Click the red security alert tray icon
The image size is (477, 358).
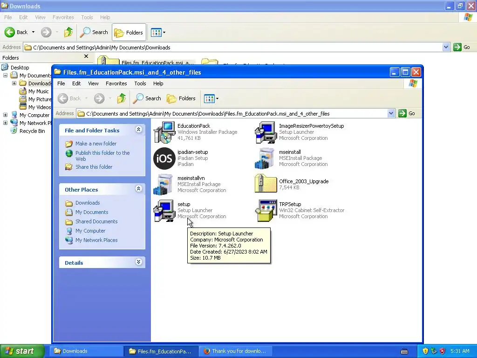click(443, 351)
